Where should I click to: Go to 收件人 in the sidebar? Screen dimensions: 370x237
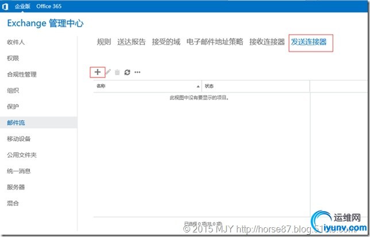[x=16, y=42]
